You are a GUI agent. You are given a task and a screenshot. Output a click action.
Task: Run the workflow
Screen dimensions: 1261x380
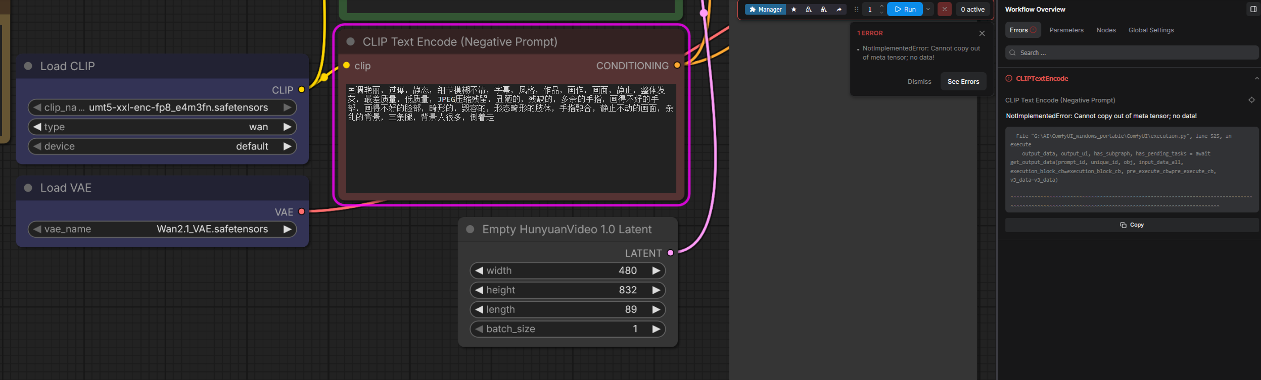coord(905,9)
